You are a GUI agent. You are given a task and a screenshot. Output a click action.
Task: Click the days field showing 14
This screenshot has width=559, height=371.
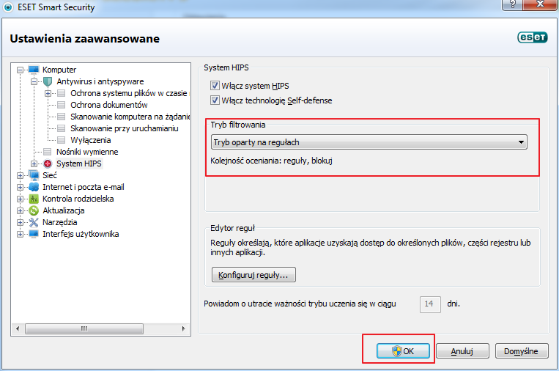[x=430, y=304]
